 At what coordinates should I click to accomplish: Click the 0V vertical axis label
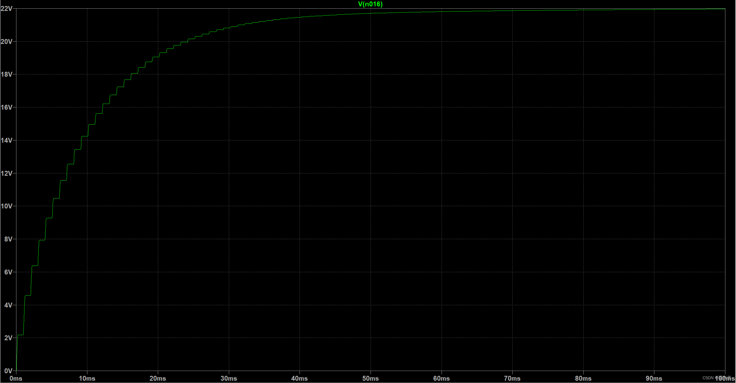[8, 371]
